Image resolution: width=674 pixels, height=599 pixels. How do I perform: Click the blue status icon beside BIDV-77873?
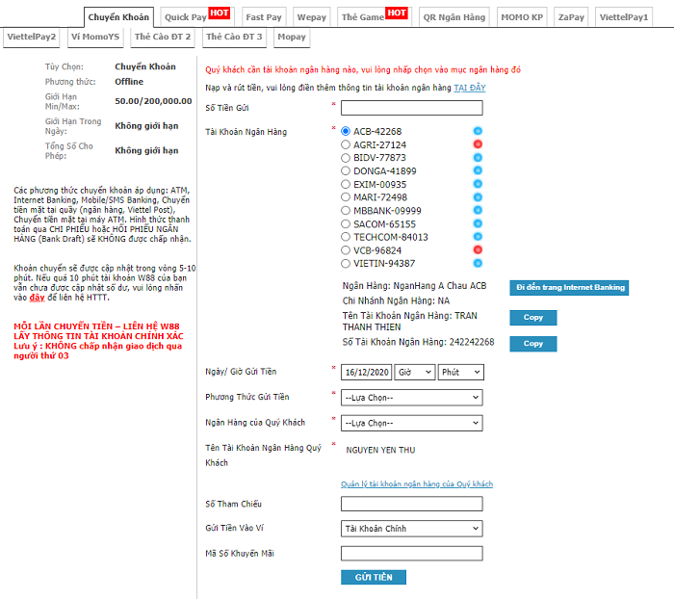pyautogui.click(x=478, y=158)
